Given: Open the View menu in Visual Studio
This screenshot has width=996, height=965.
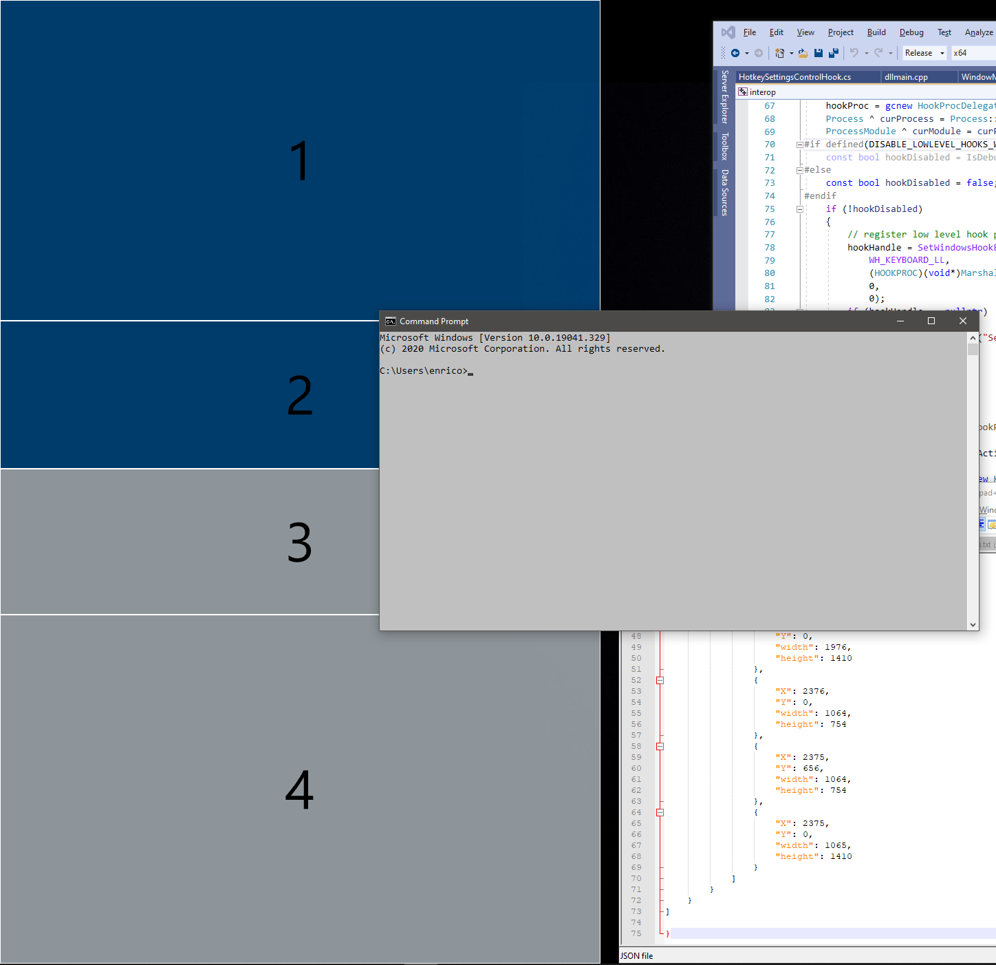Looking at the screenshot, I should (805, 32).
